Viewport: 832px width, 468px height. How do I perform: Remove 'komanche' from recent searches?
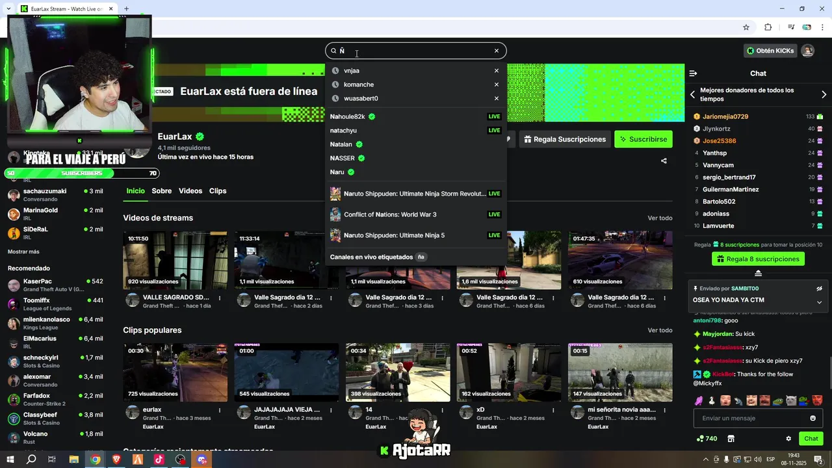click(x=497, y=84)
